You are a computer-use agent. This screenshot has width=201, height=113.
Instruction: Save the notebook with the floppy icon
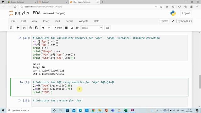(x=11, y=28)
